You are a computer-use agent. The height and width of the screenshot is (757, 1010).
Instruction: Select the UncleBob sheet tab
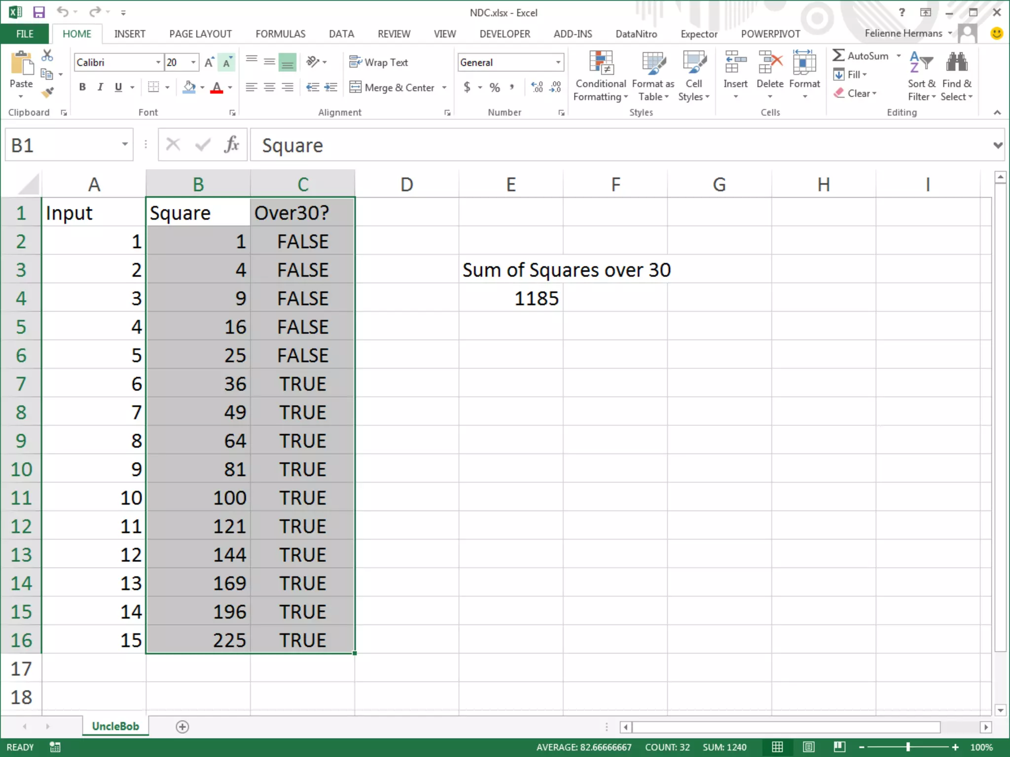click(x=115, y=726)
